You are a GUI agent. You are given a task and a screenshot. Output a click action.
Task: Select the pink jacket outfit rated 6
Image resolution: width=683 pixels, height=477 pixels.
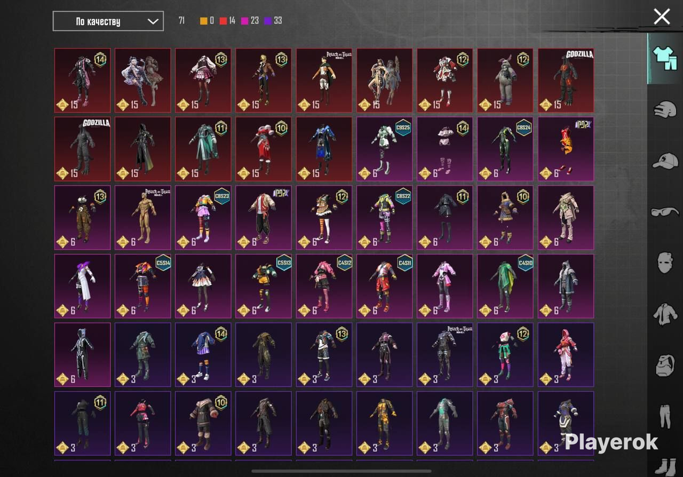point(444,286)
